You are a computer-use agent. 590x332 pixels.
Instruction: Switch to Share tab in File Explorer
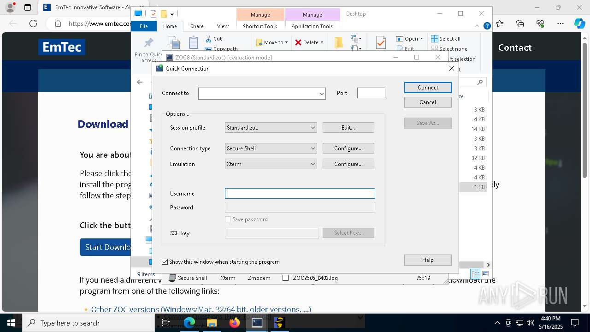pyautogui.click(x=197, y=26)
